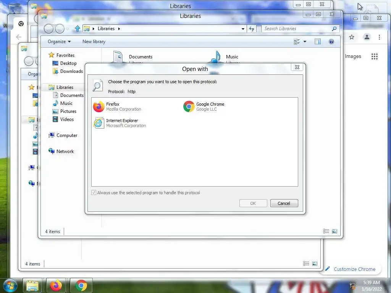Open the Organize menu in front Libraries window

[59, 42]
